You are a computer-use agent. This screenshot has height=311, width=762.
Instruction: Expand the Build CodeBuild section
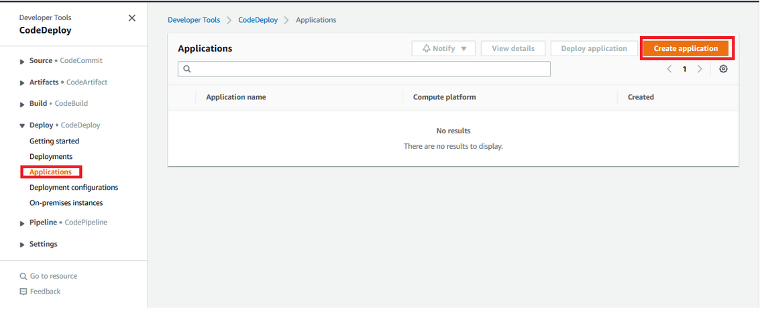pos(22,104)
